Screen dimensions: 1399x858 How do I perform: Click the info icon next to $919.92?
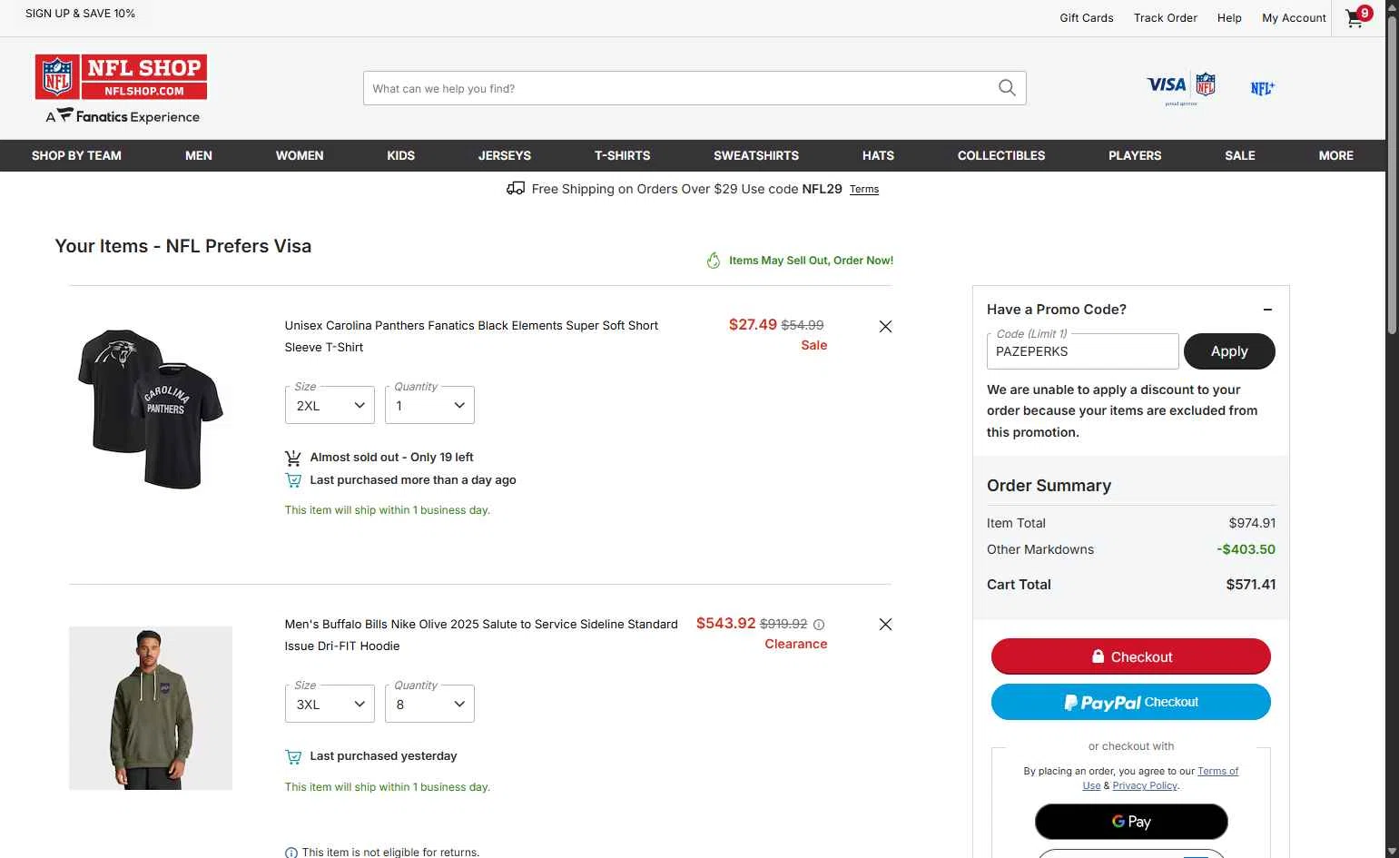(819, 625)
